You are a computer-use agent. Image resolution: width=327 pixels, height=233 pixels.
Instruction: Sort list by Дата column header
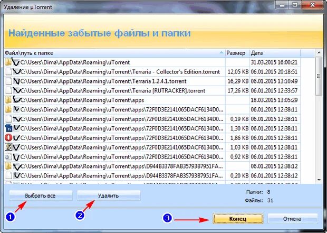tap(275, 53)
